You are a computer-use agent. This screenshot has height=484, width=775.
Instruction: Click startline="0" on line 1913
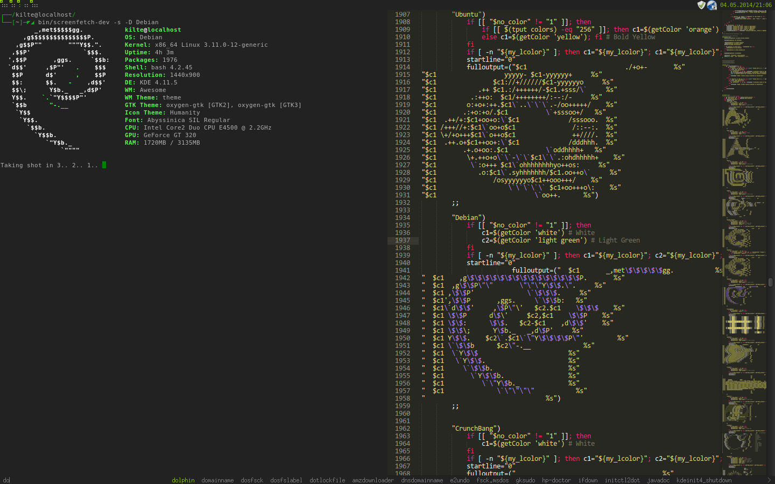point(491,60)
